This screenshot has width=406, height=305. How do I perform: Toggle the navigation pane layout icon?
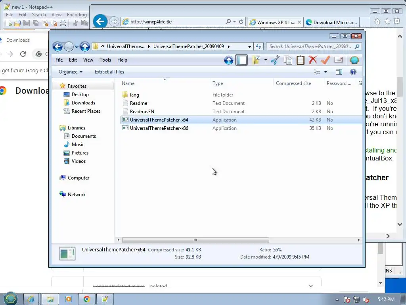click(x=241, y=60)
